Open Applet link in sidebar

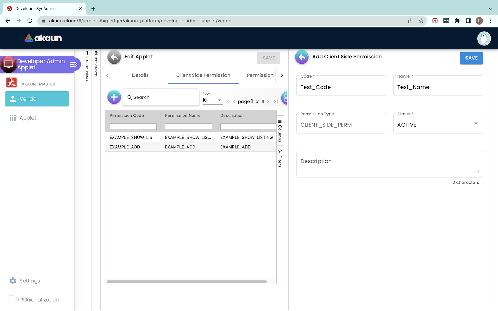click(x=28, y=118)
